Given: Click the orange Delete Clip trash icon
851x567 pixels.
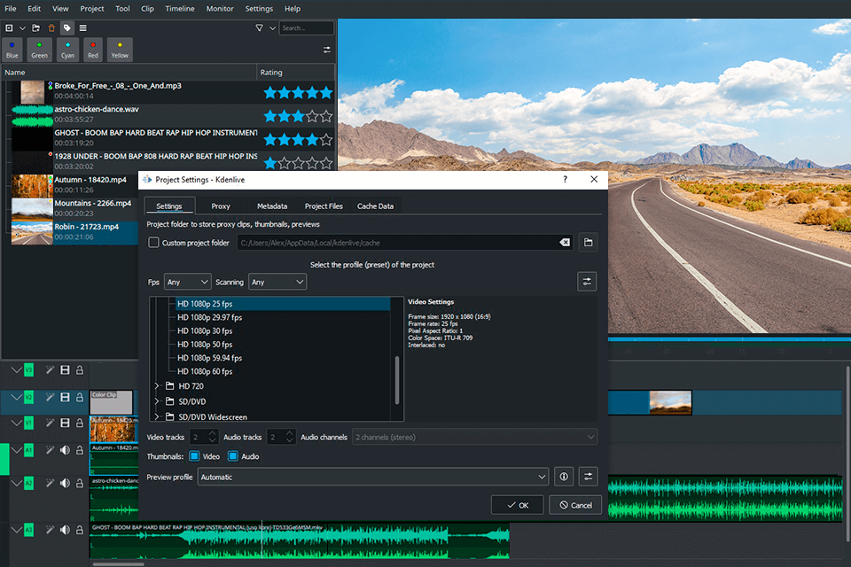Looking at the screenshot, I should pos(51,27).
